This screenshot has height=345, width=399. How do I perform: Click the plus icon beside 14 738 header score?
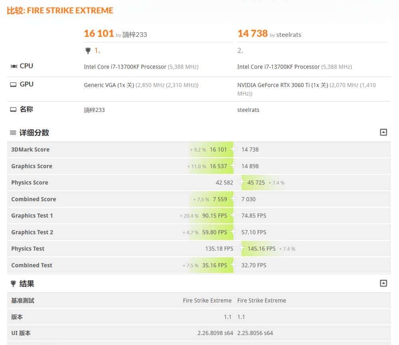click(x=233, y=149)
